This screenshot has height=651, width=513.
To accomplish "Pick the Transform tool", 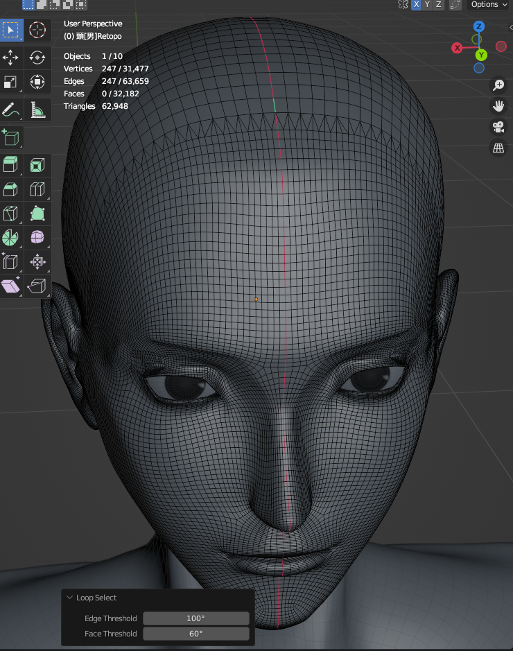I will (37, 82).
